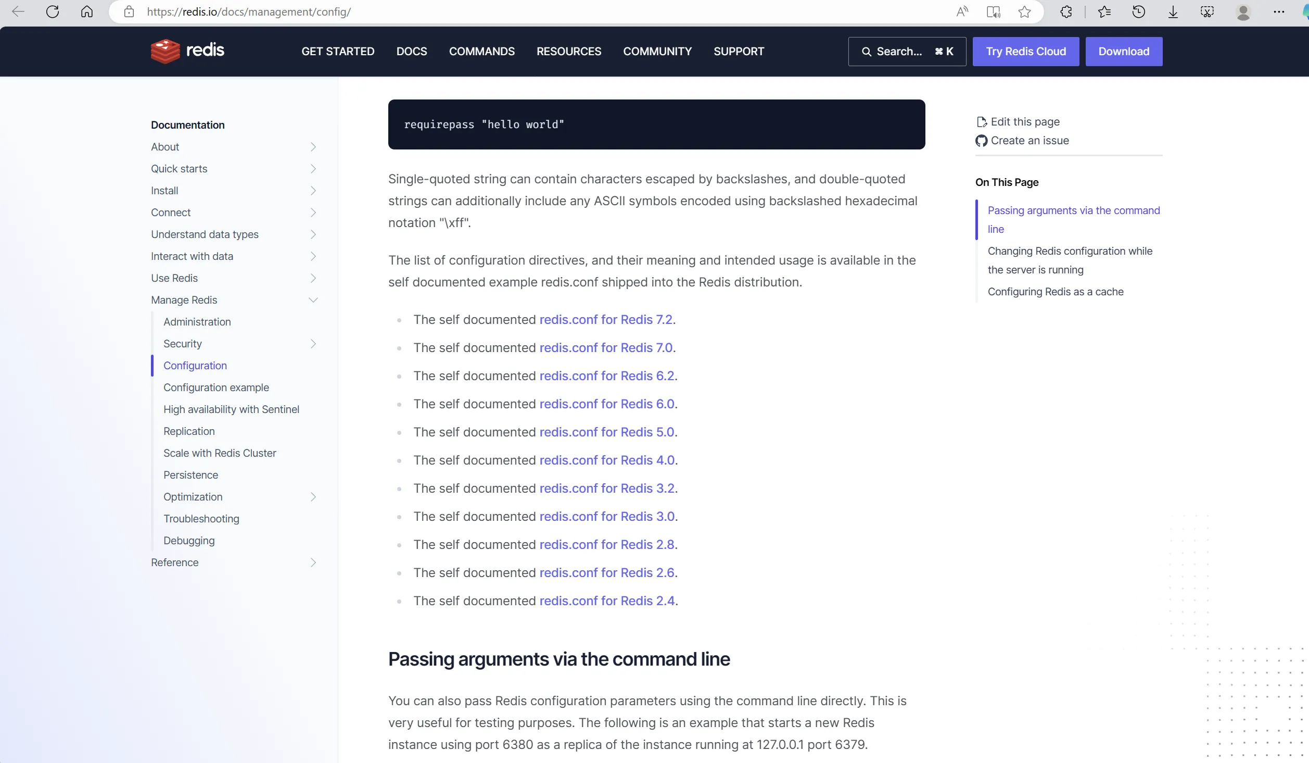Expand the Security sidebar section

point(313,344)
